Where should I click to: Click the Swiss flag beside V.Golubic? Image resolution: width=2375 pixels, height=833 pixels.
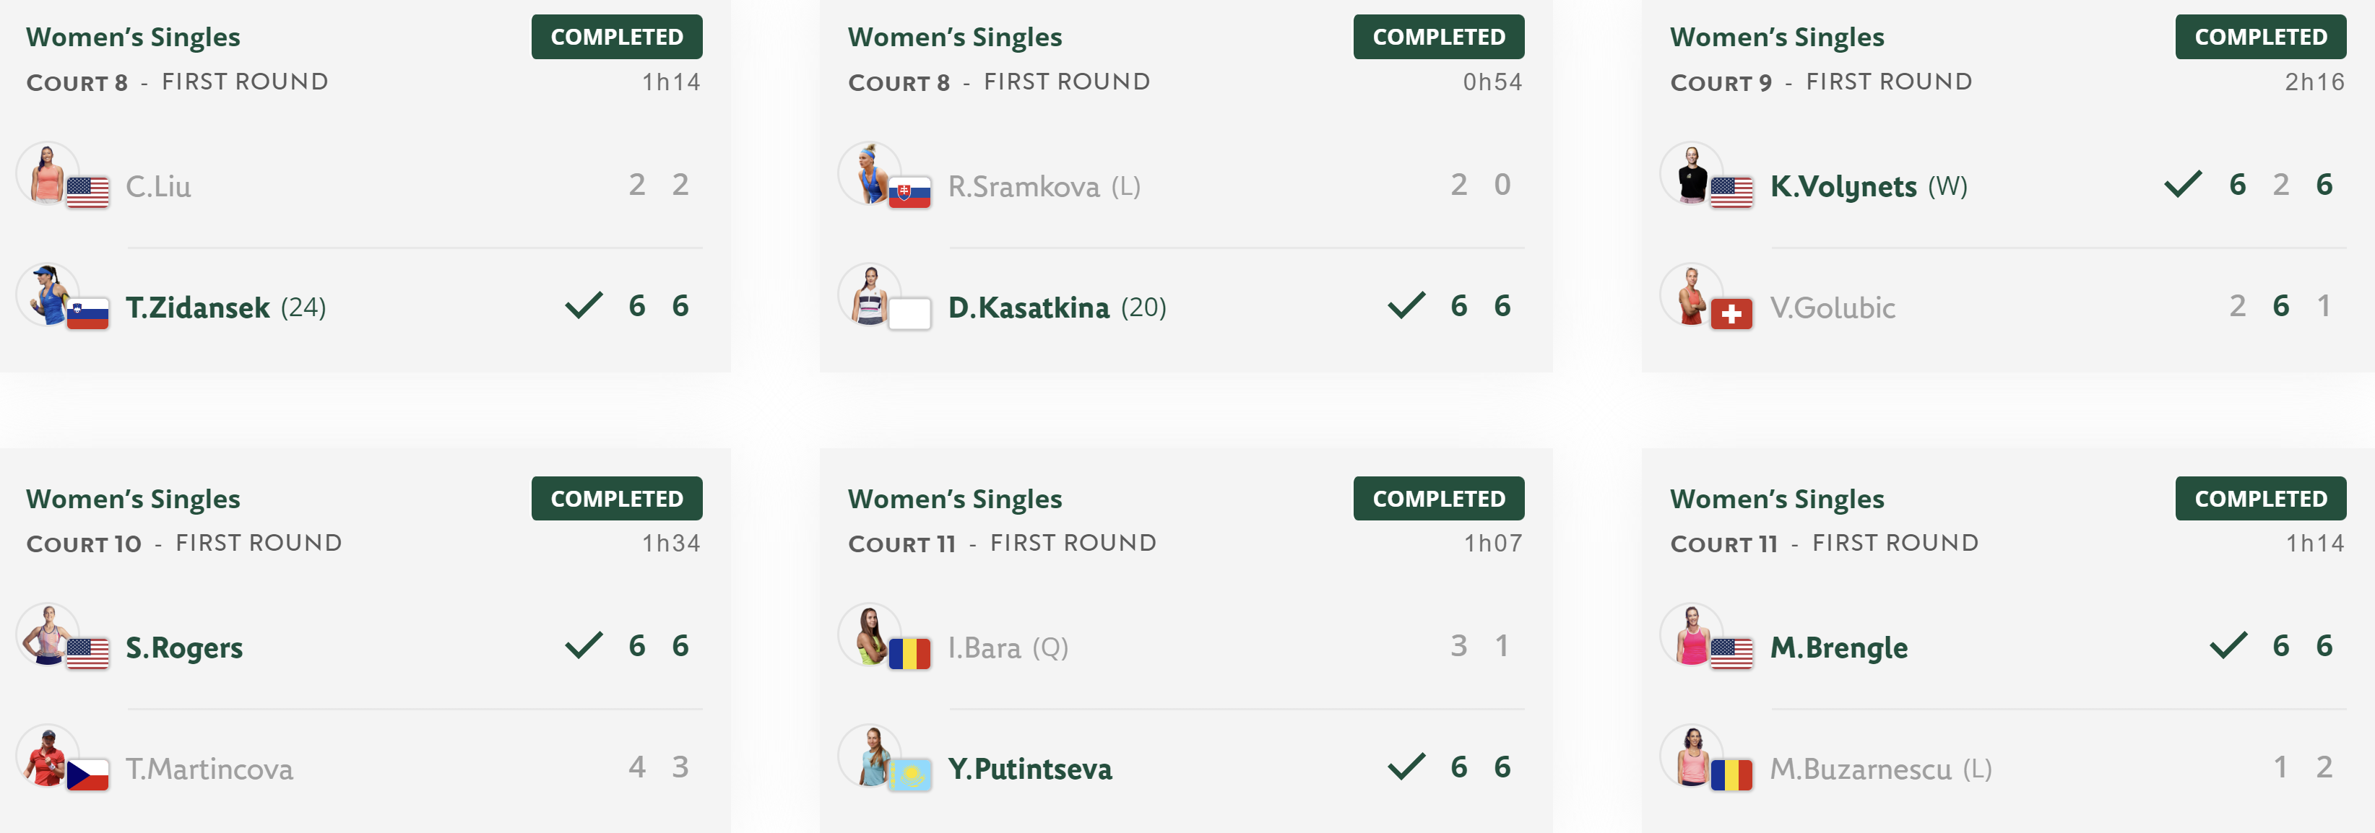1731,314
